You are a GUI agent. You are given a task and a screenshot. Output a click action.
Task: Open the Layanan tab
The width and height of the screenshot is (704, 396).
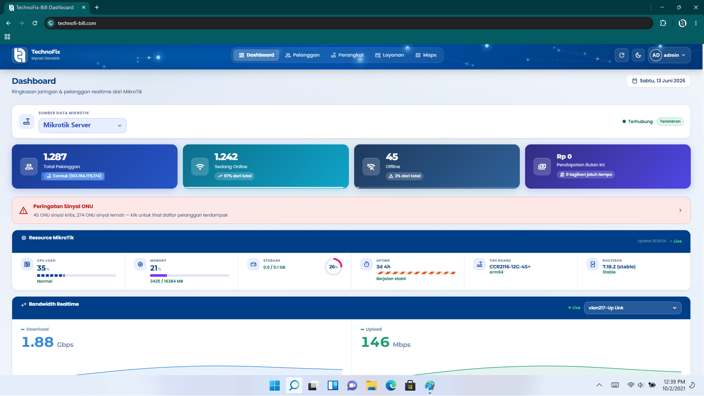point(389,55)
